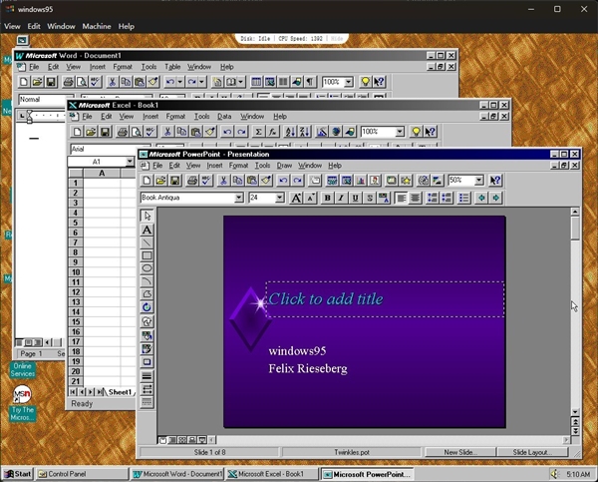Click the Save icon in PowerPoint toolbar
This screenshot has height=482, width=598.
click(174, 181)
